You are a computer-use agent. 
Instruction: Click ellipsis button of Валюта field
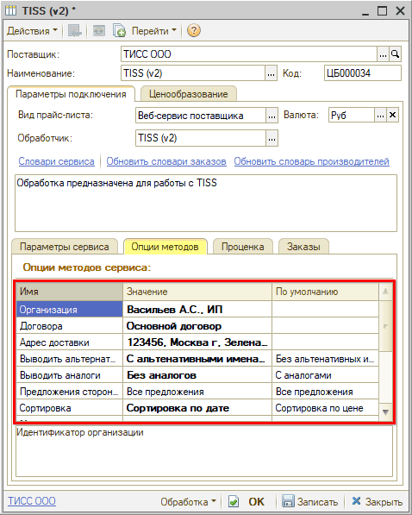(x=380, y=116)
